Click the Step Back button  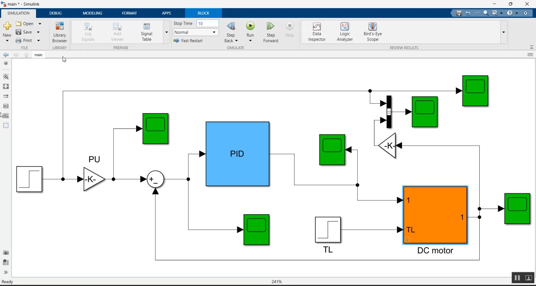coord(231,32)
